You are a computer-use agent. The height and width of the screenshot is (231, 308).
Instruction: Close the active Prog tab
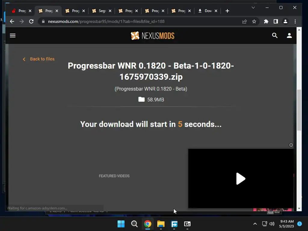click(x=57, y=11)
